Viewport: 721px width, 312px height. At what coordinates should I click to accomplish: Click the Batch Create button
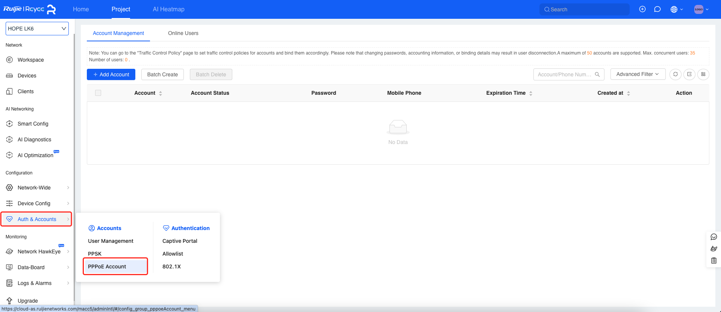pyautogui.click(x=162, y=74)
